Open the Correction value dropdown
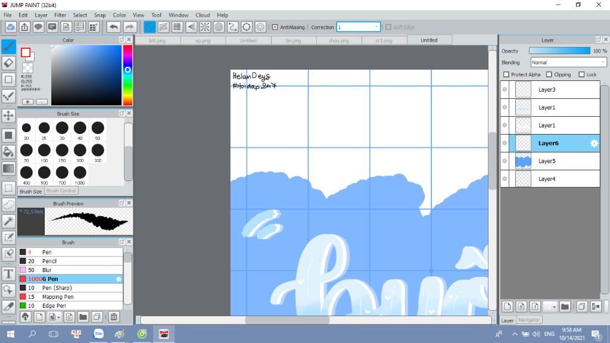Viewport: 610px width, 343px height. (x=376, y=27)
